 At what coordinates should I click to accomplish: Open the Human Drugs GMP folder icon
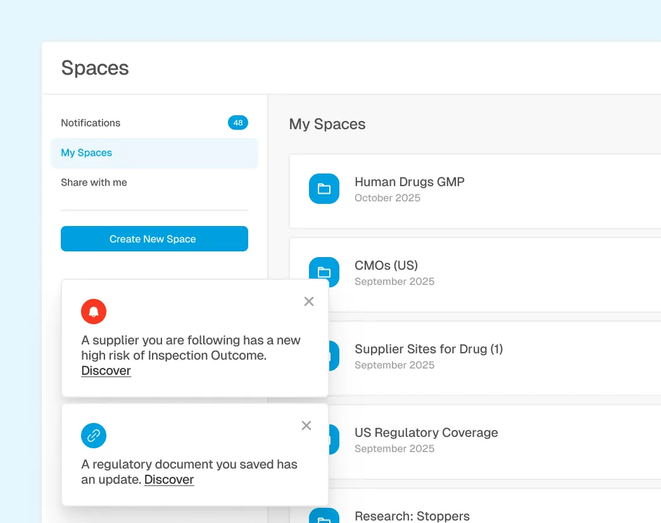click(x=324, y=188)
